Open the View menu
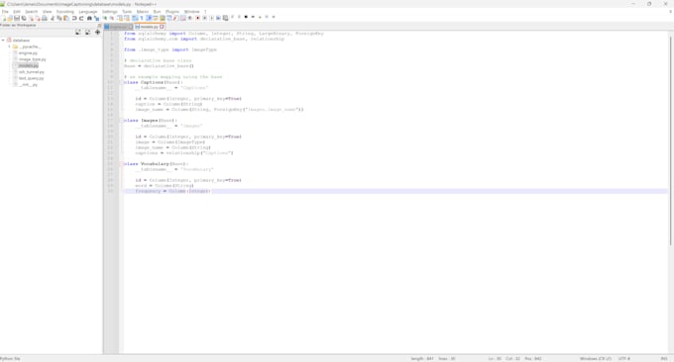The width and height of the screenshot is (674, 362). (x=48, y=12)
